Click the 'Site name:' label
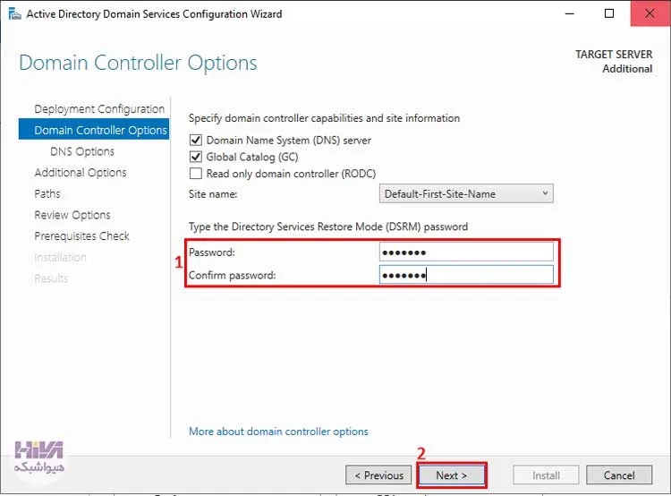 click(x=213, y=194)
